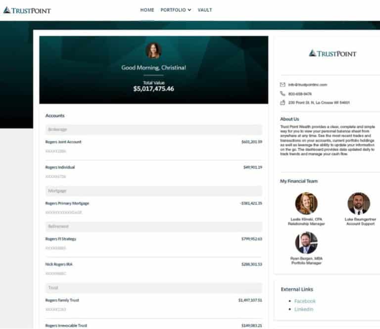Open the LinkedIn external link
The height and width of the screenshot is (329, 380).
[x=304, y=309]
